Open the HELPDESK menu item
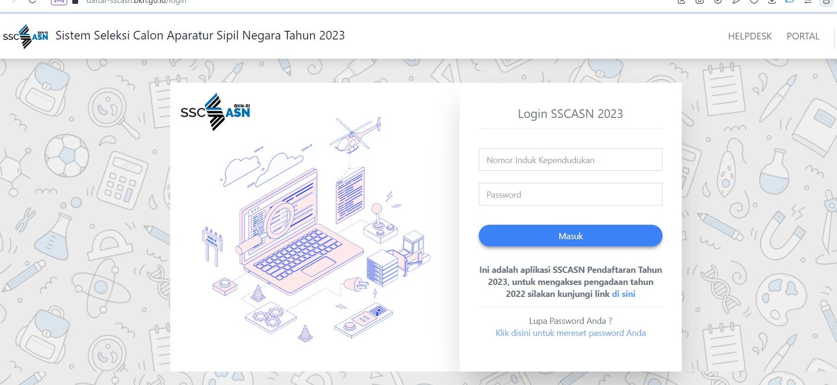 point(750,36)
